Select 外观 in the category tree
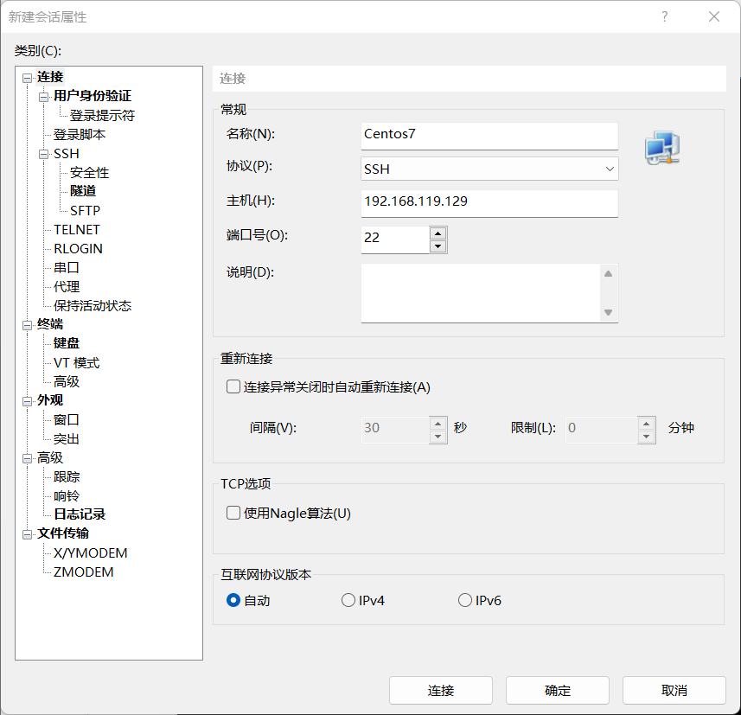Screen dimensions: 741x715 (50, 400)
